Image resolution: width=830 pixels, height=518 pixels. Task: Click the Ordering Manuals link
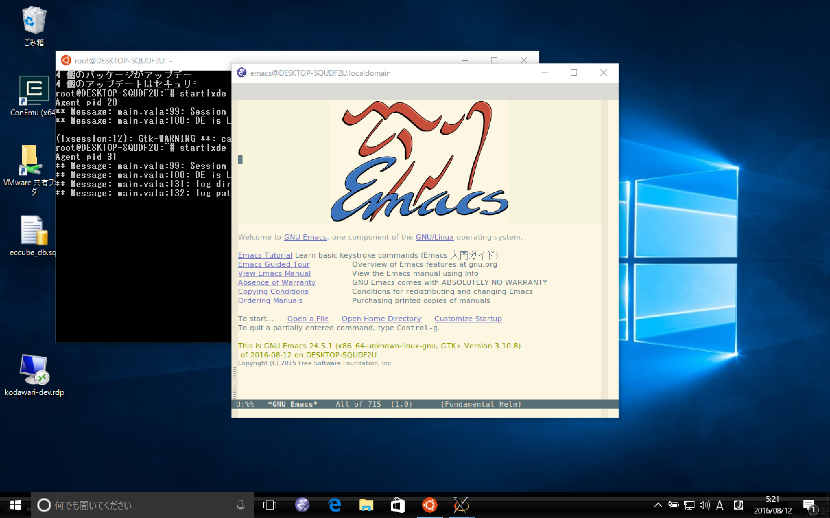[x=270, y=300]
